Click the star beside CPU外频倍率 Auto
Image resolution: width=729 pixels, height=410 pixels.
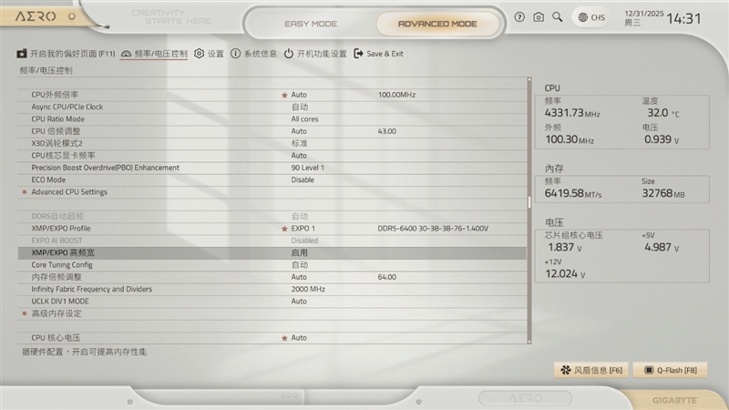[284, 95]
